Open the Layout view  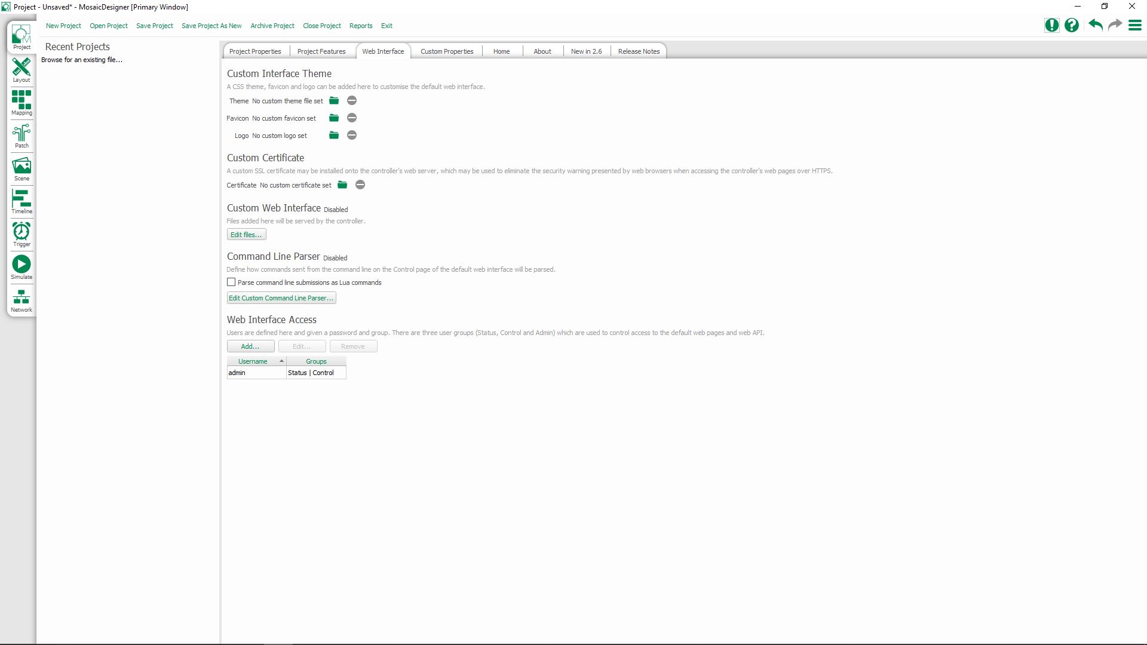tap(21, 70)
